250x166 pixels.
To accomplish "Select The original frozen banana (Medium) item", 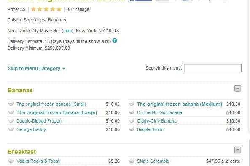I will click(x=180, y=104).
